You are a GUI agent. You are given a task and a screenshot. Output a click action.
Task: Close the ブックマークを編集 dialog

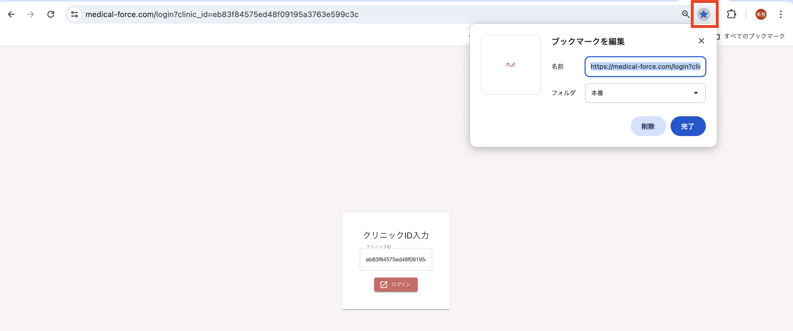701,40
